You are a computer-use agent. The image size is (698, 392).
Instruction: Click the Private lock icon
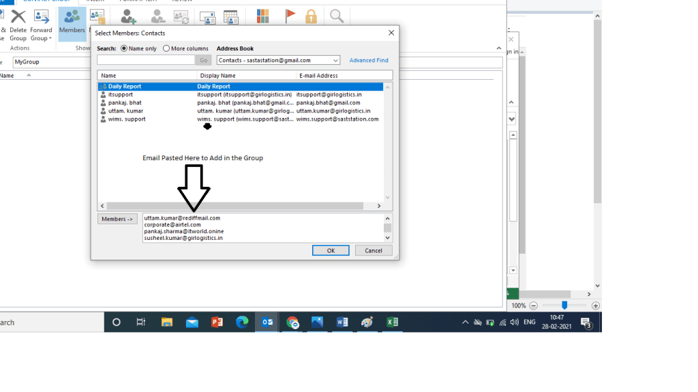(311, 16)
